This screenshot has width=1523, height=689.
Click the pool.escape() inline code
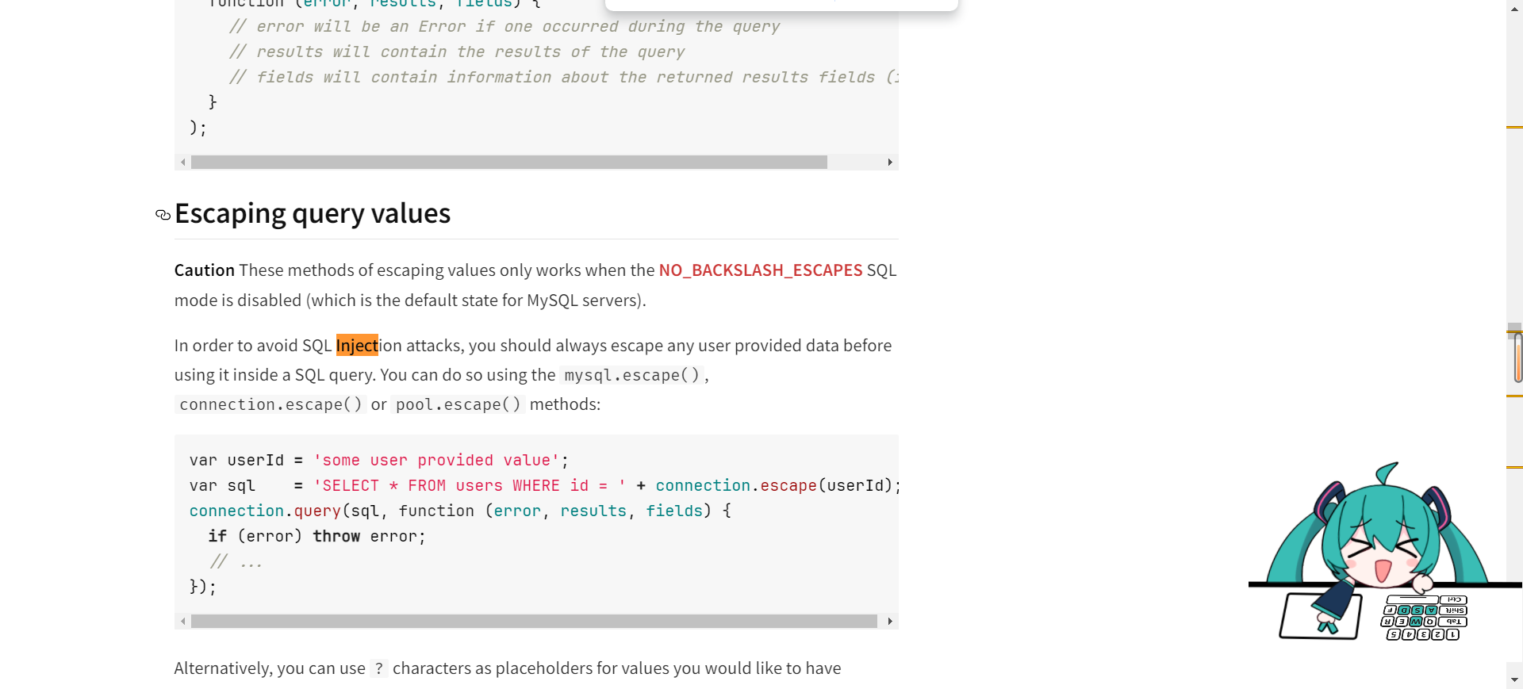pyautogui.click(x=458, y=404)
